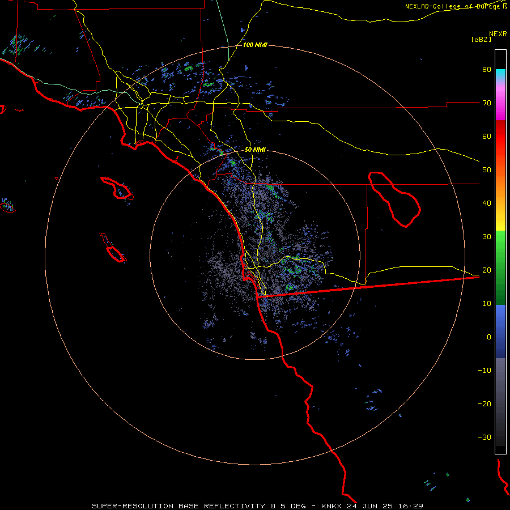Click the -20 value on the dBZ scale

tap(484, 403)
